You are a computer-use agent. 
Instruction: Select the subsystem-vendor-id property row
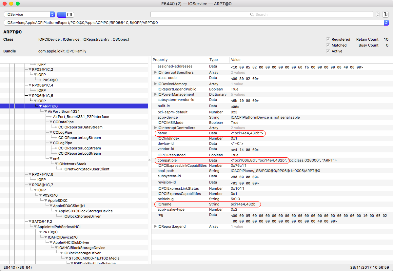coord(272,100)
